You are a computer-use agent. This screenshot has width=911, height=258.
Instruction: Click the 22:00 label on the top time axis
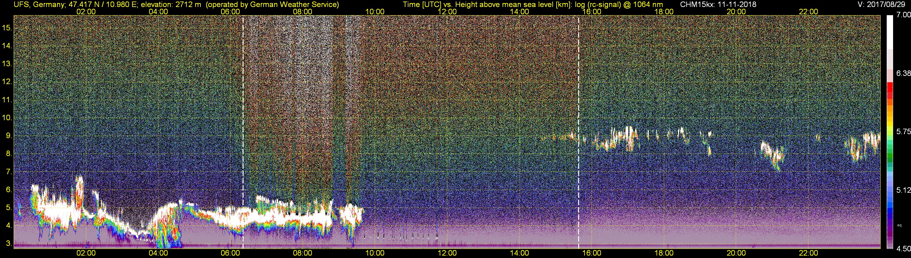(808, 12)
